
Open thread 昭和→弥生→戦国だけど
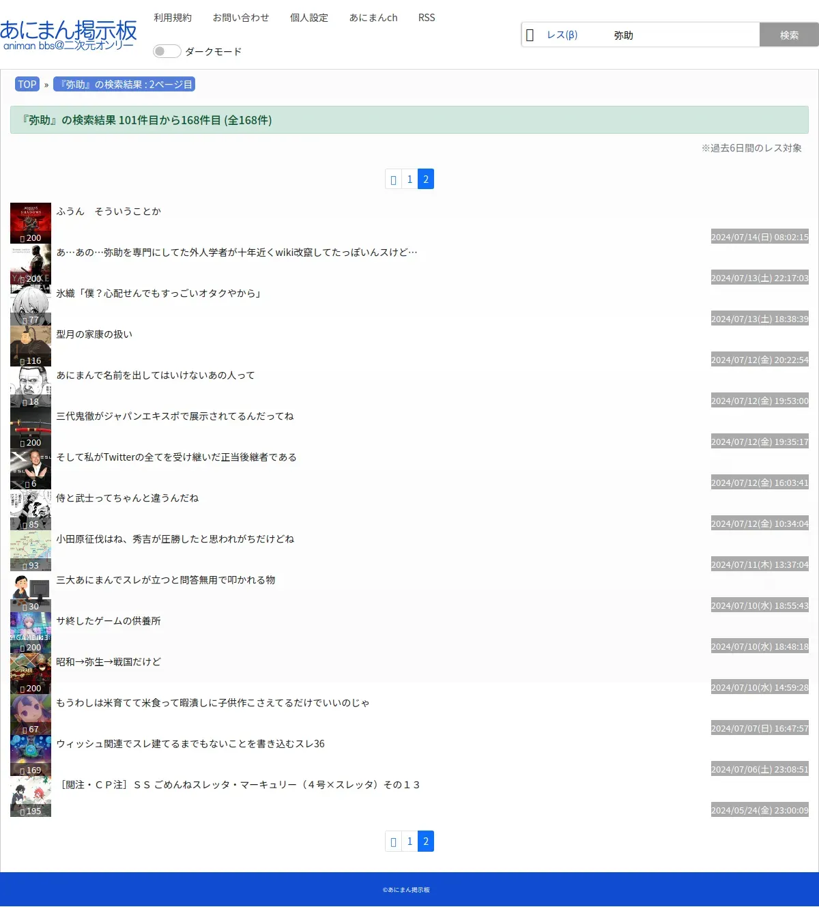[109, 662]
